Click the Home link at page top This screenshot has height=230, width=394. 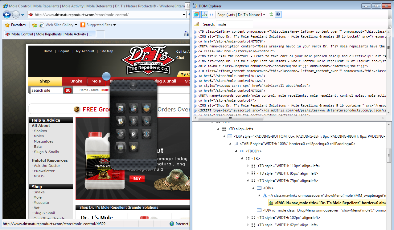tap(48, 51)
